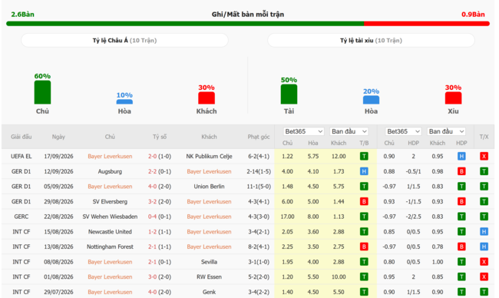
Task: Click blue H T/B badge in Augsburg row
Action: [364, 171]
